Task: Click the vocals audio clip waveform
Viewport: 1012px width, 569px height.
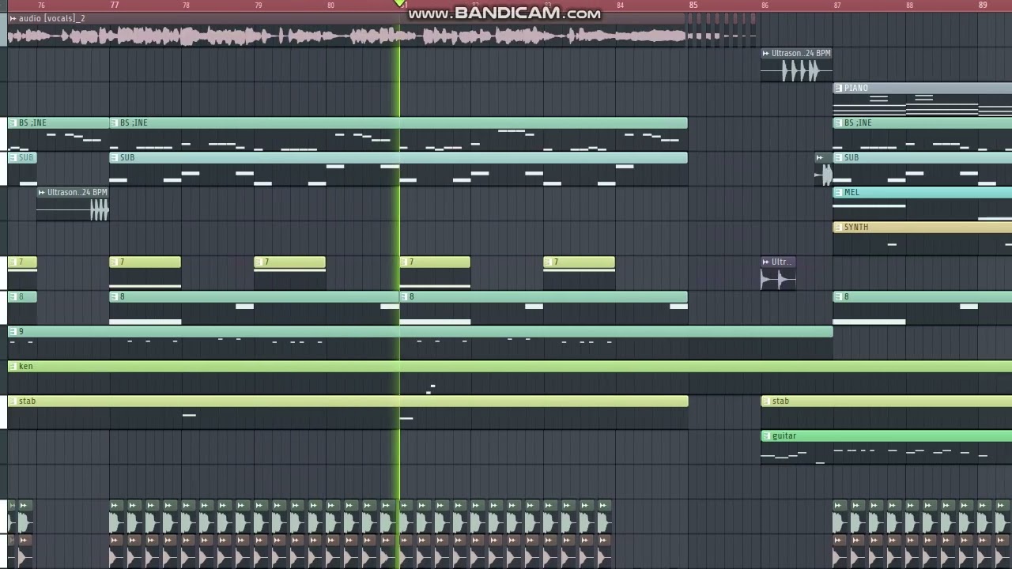Action: pos(346,36)
